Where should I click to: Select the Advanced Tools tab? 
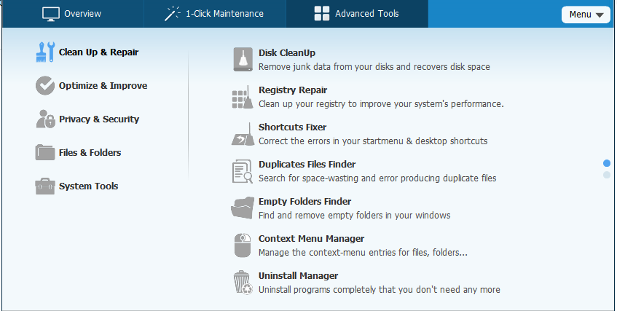(x=356, y=14)
